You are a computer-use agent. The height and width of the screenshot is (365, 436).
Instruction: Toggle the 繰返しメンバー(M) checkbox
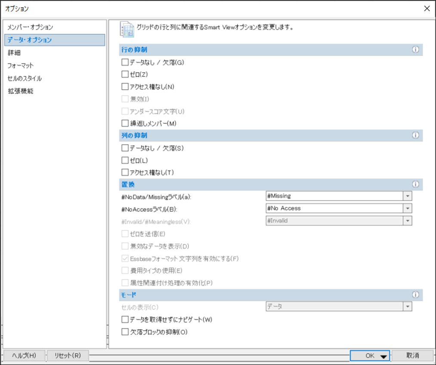[125, 124]
